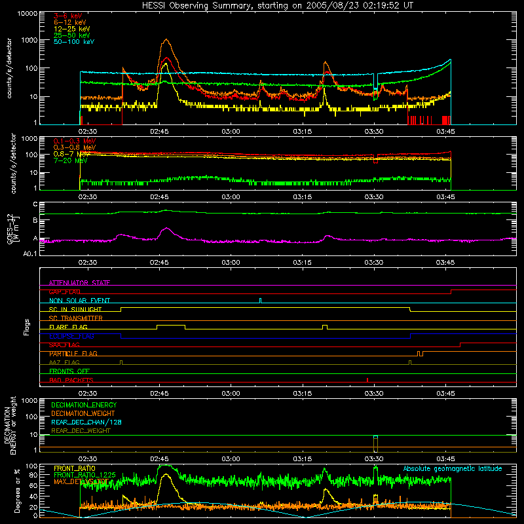This screenshot has height=524, width=524.
Task: Click the 03:15 tick label below the decimation panel
Action: [x=303, y=459]
